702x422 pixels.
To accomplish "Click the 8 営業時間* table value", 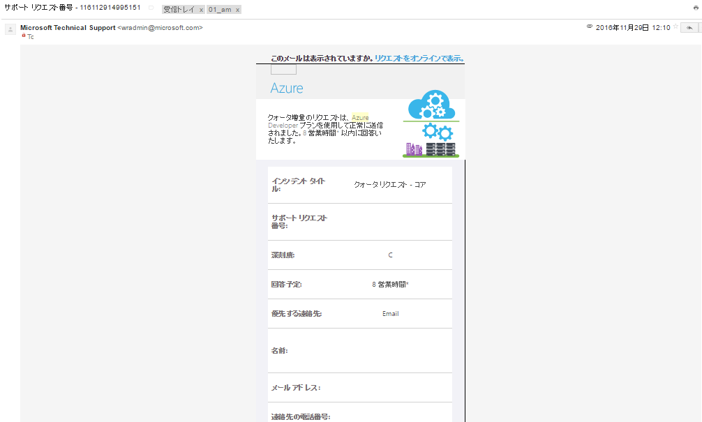I will coord(390,284).
